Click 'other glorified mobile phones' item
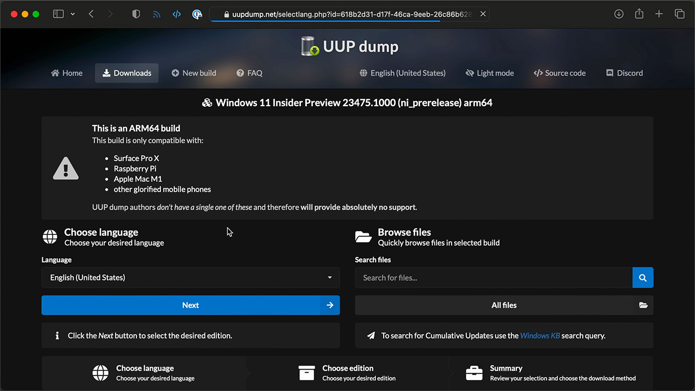Screen dimensions: 695x391 tap(162, 190)
